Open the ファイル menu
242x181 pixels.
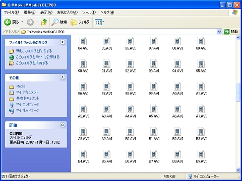12,13
